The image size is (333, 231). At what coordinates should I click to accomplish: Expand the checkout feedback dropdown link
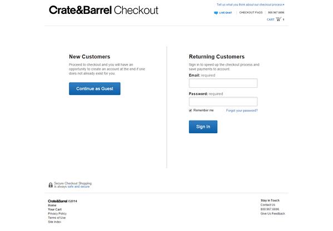tap(250, 4)
